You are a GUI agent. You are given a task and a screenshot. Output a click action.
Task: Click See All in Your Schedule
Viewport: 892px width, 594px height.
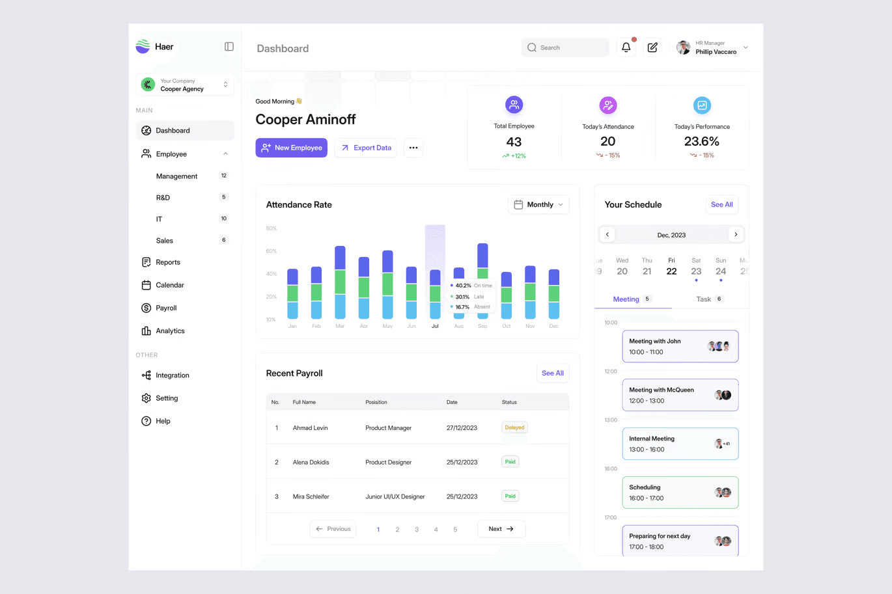721,204
